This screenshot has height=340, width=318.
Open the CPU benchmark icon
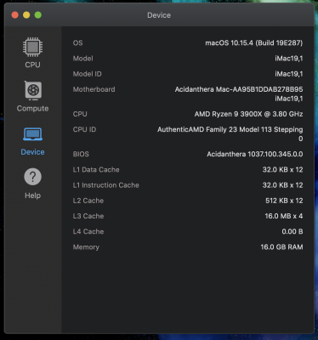[x=32, y=47]
